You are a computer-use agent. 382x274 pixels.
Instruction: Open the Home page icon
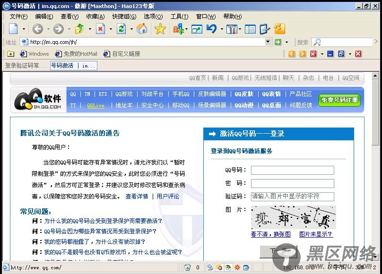pyautogui.click(x=142, y=29)
